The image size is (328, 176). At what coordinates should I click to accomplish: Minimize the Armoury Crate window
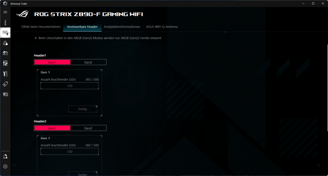(x=303, y=4)
